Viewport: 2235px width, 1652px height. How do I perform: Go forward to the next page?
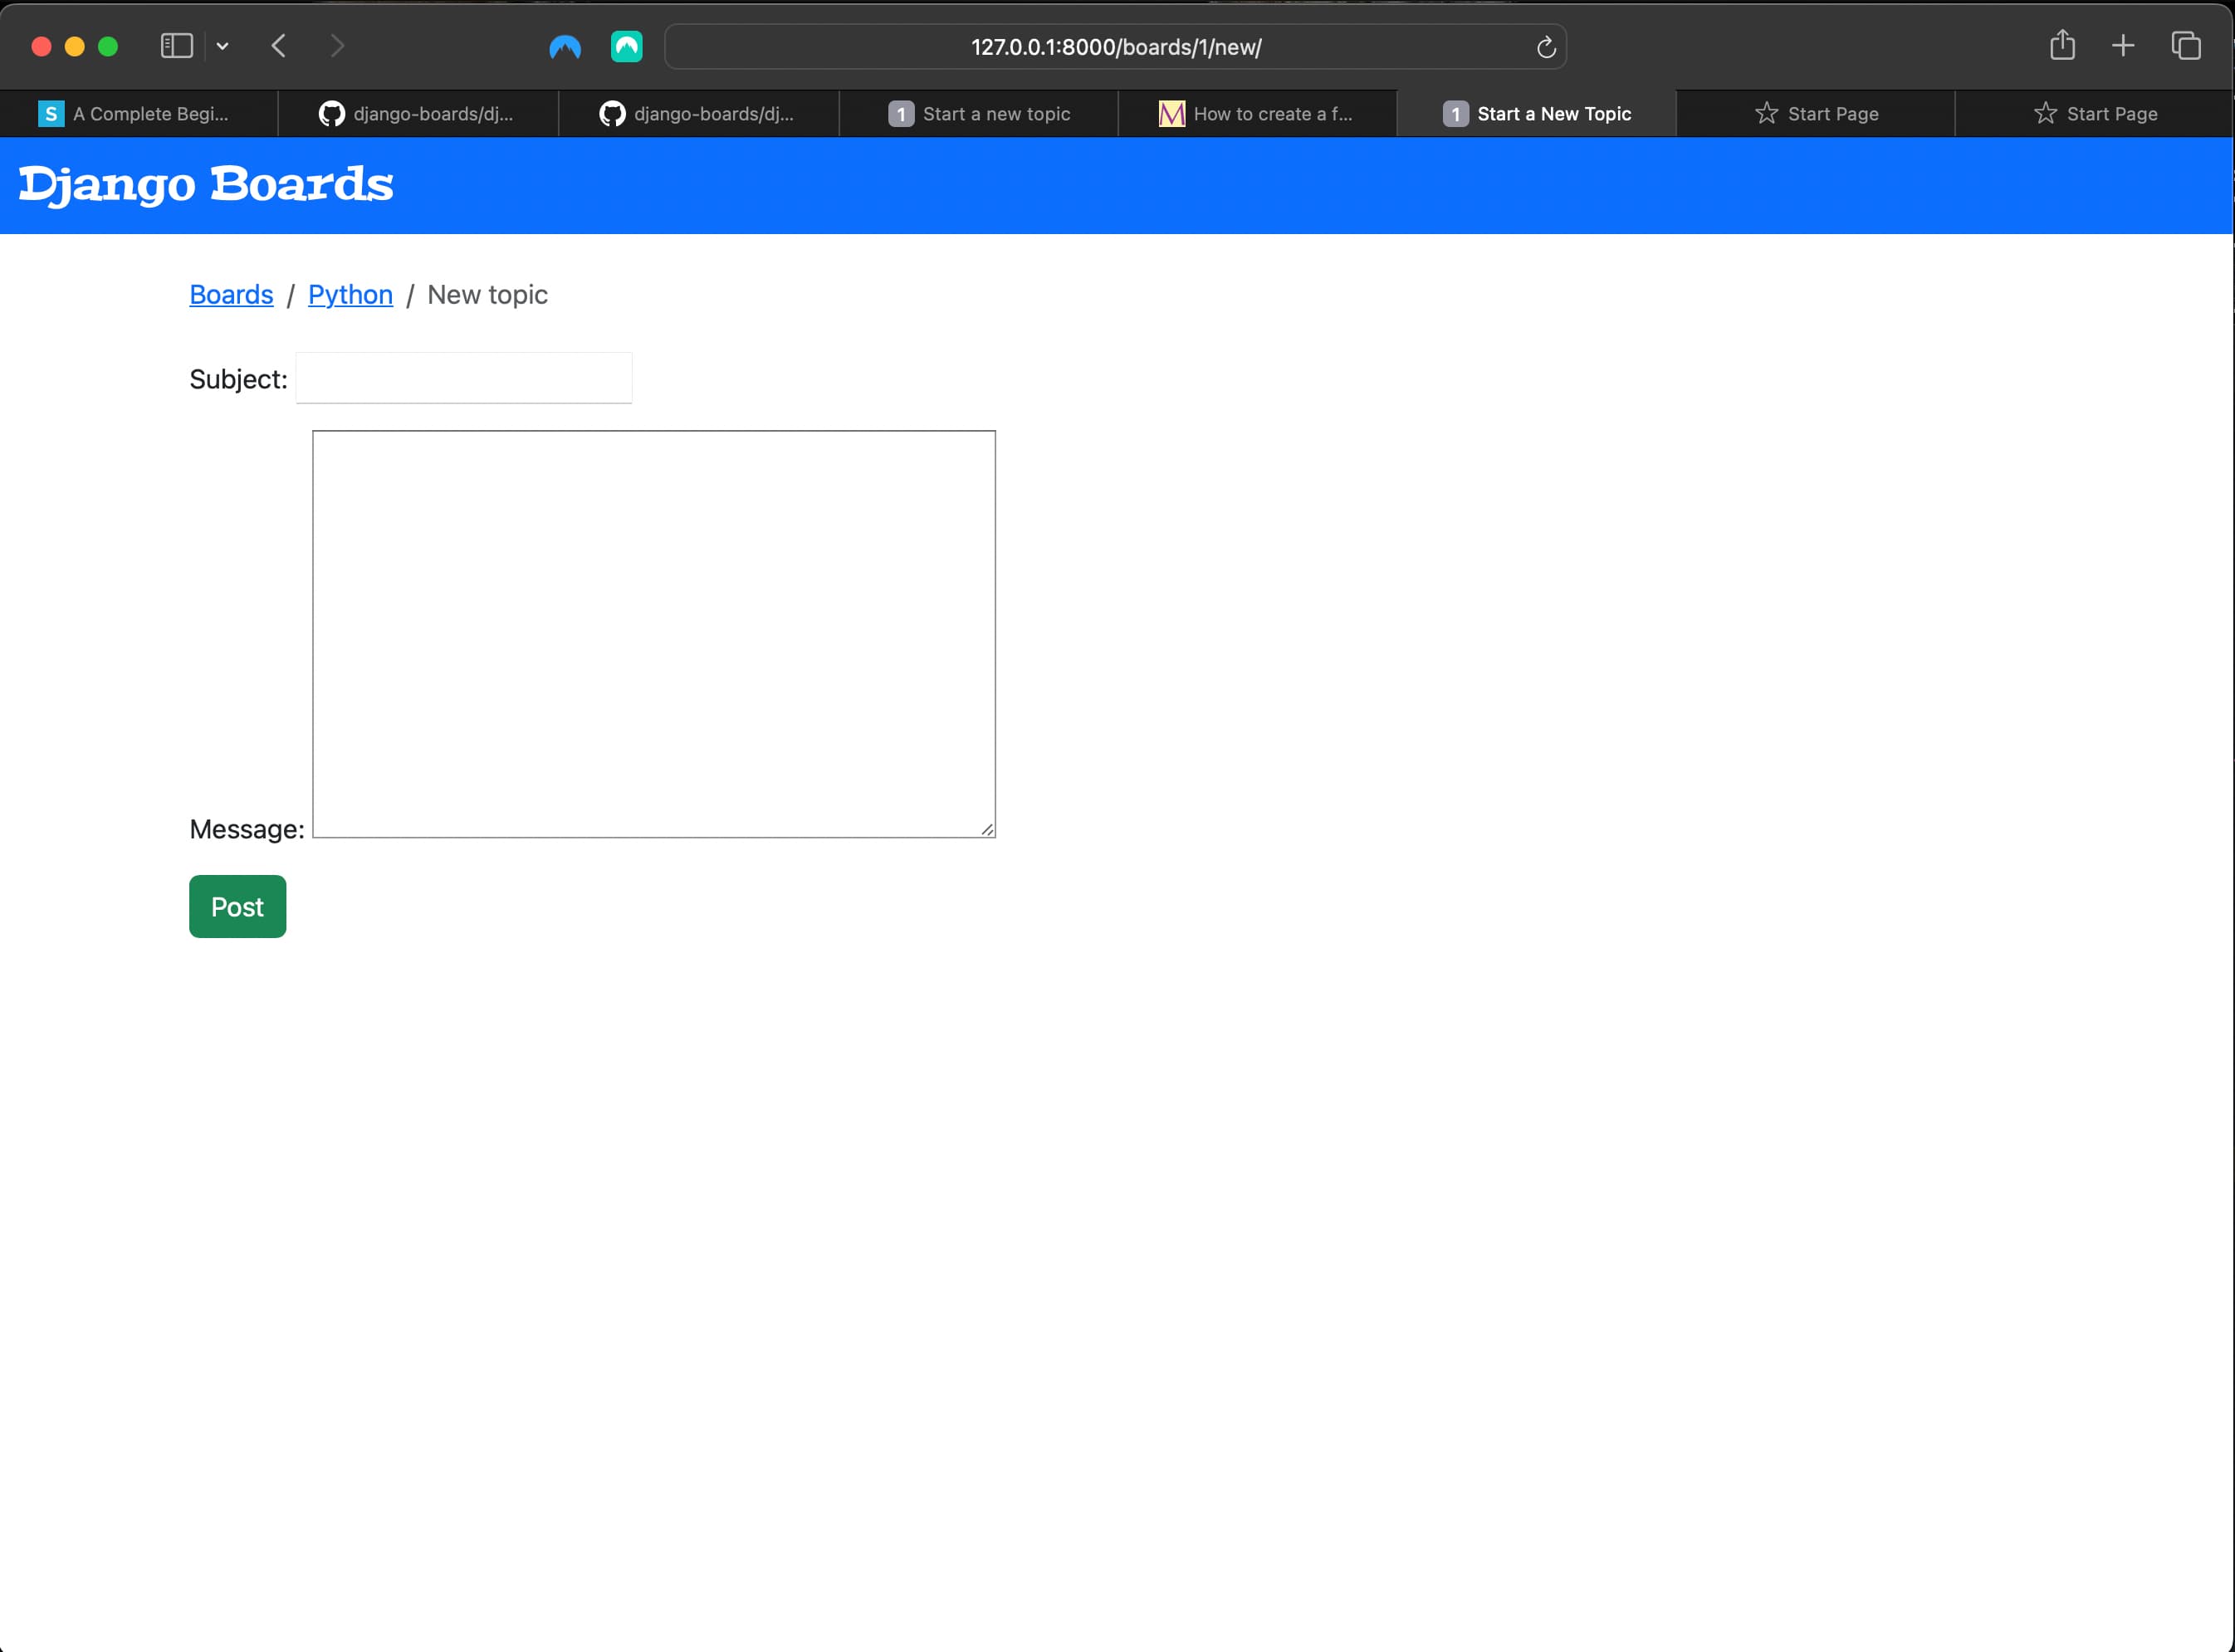tap(337, 46)
